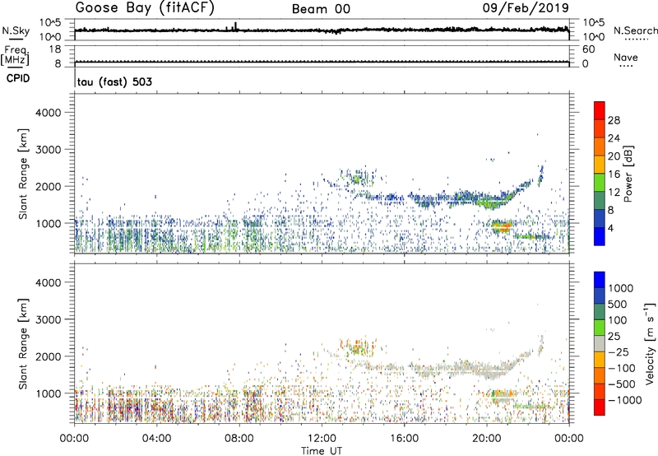Image resolution: width=658 pixels, height=456 pixels.
Task: Click the "16:00" time tick label
Action: tap(404, 439)
